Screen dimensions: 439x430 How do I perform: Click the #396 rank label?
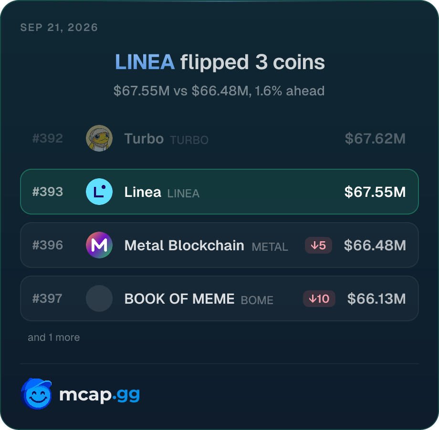(x=48, y=245)
